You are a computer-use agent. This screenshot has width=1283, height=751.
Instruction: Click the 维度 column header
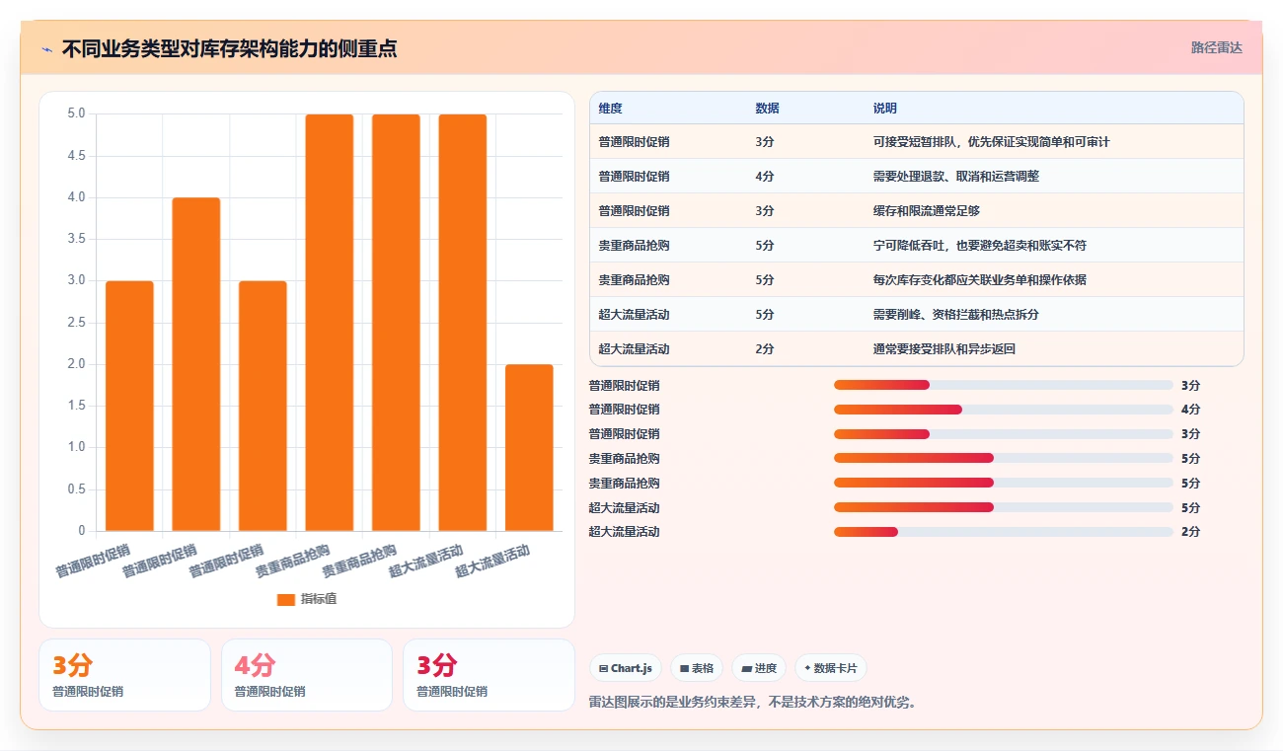[610, 109]
